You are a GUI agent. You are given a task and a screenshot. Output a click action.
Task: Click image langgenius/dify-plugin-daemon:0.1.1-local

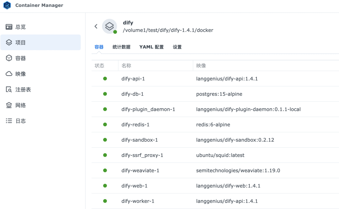click(x=248, y=109)
